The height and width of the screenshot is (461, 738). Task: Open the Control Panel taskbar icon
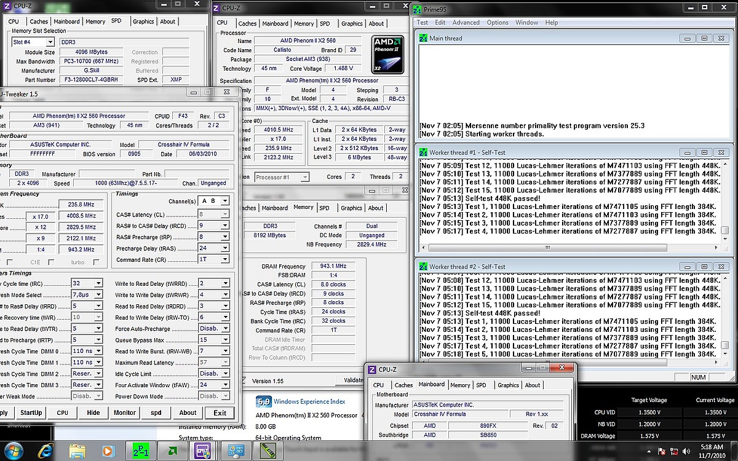(236, 452)
